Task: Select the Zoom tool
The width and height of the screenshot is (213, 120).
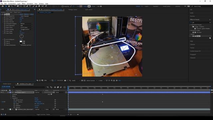Action: tap(12, 6)
